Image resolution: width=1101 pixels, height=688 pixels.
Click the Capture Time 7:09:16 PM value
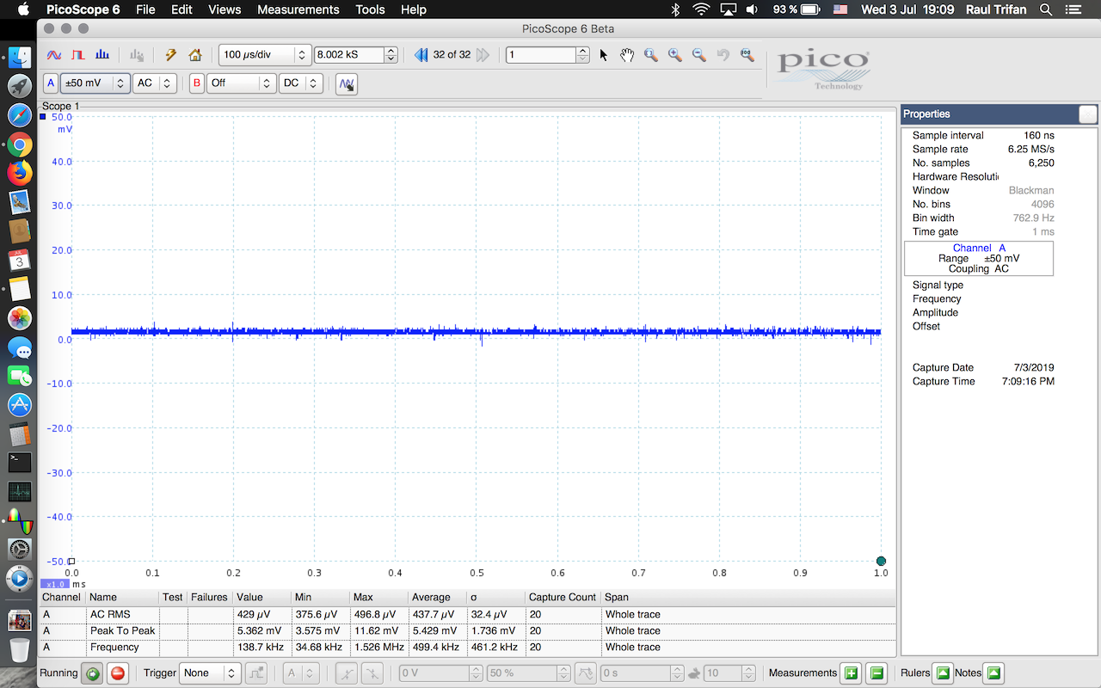point(1028,382)
